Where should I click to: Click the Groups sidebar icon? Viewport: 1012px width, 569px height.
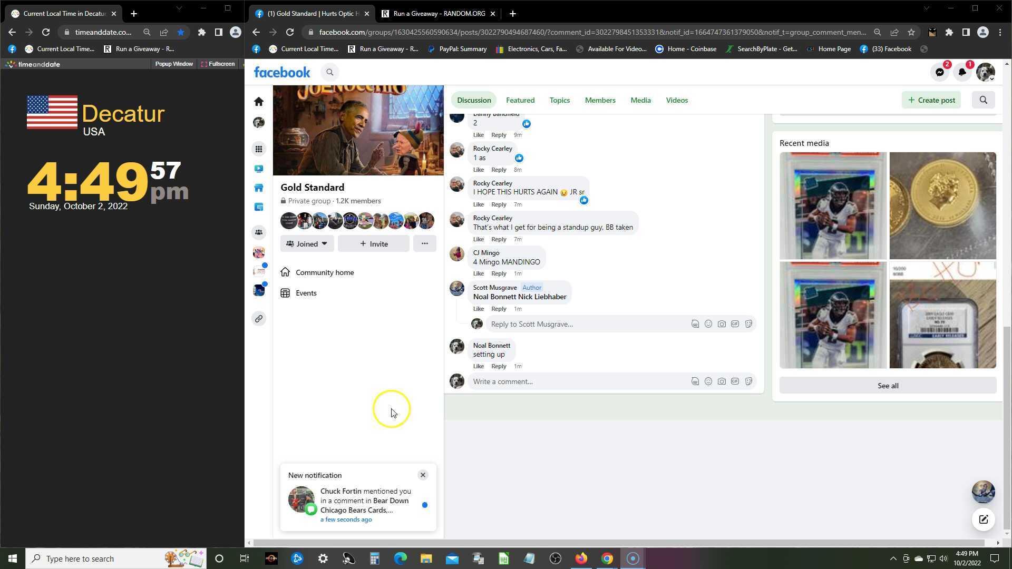(259, 232)
